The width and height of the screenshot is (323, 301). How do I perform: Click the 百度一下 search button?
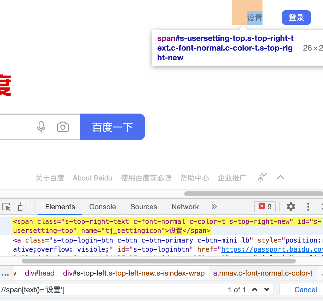pos(113,127)
